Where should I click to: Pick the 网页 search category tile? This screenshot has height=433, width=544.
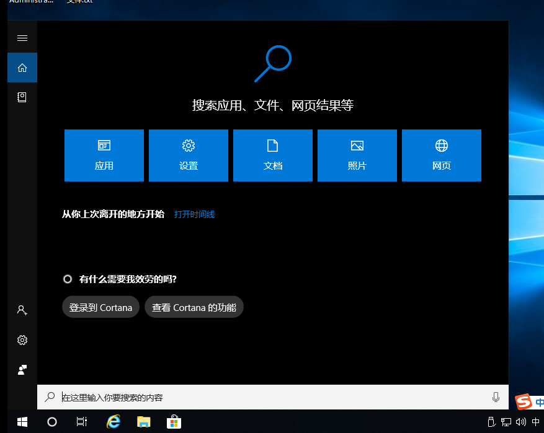point(442,155)
